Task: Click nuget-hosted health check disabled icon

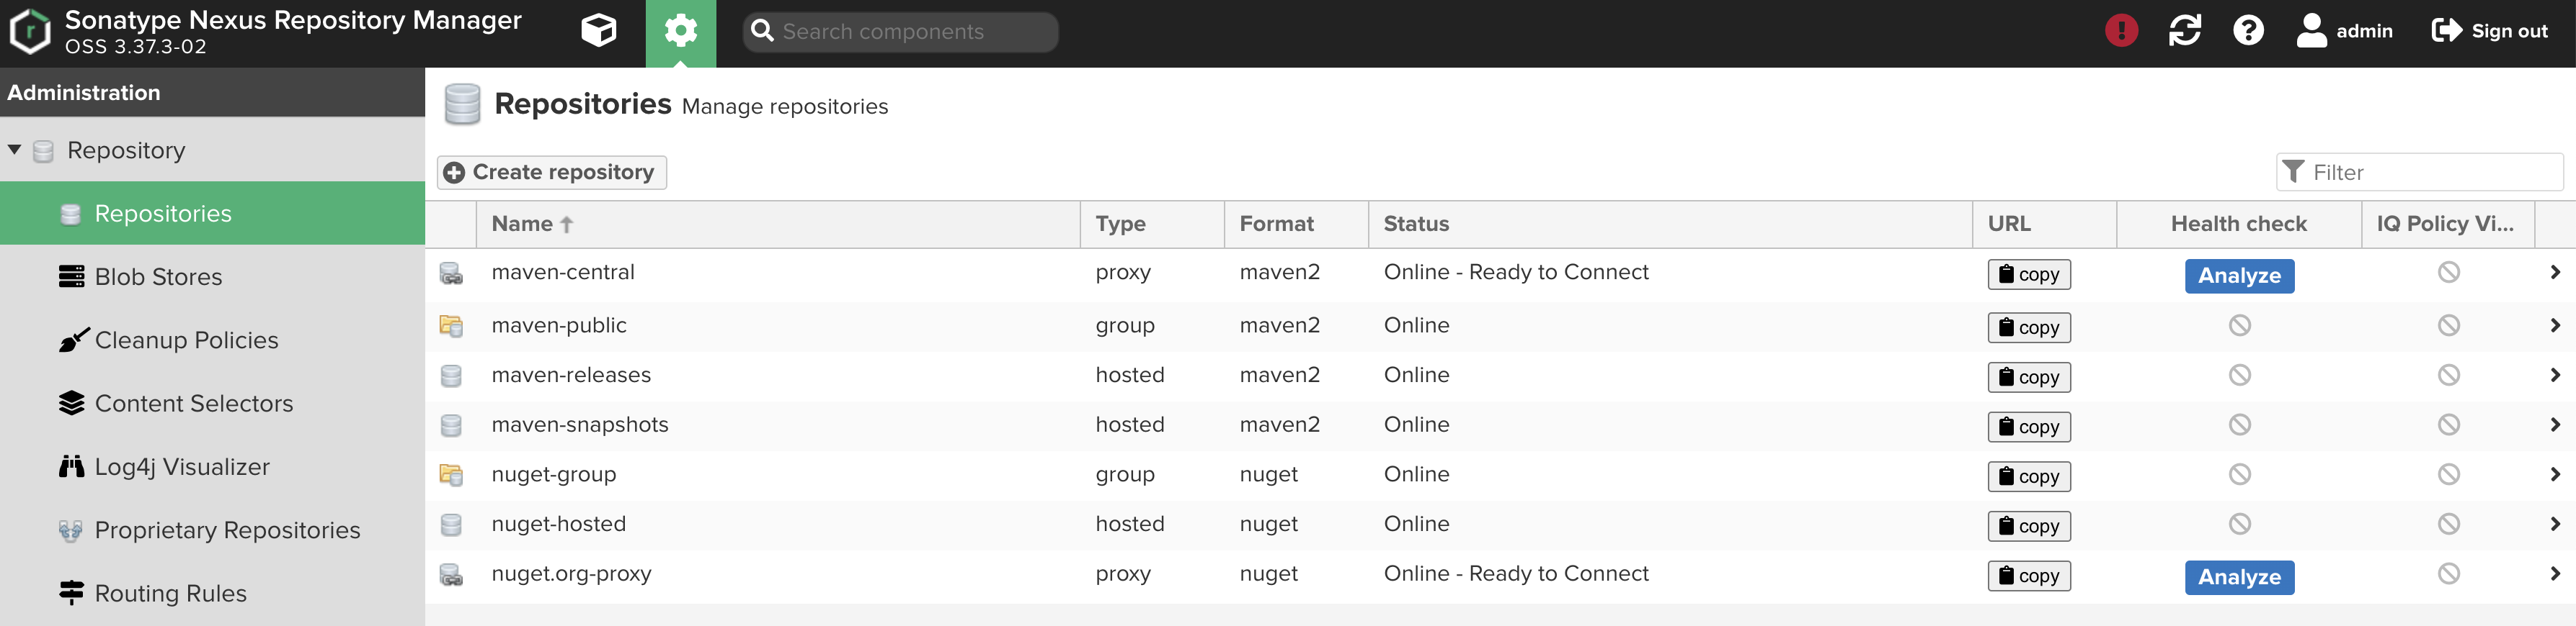Action: (x=2239, y=524)
